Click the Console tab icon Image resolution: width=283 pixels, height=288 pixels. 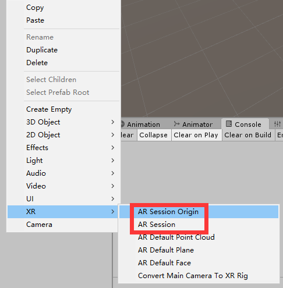click(x=229, y=124)
